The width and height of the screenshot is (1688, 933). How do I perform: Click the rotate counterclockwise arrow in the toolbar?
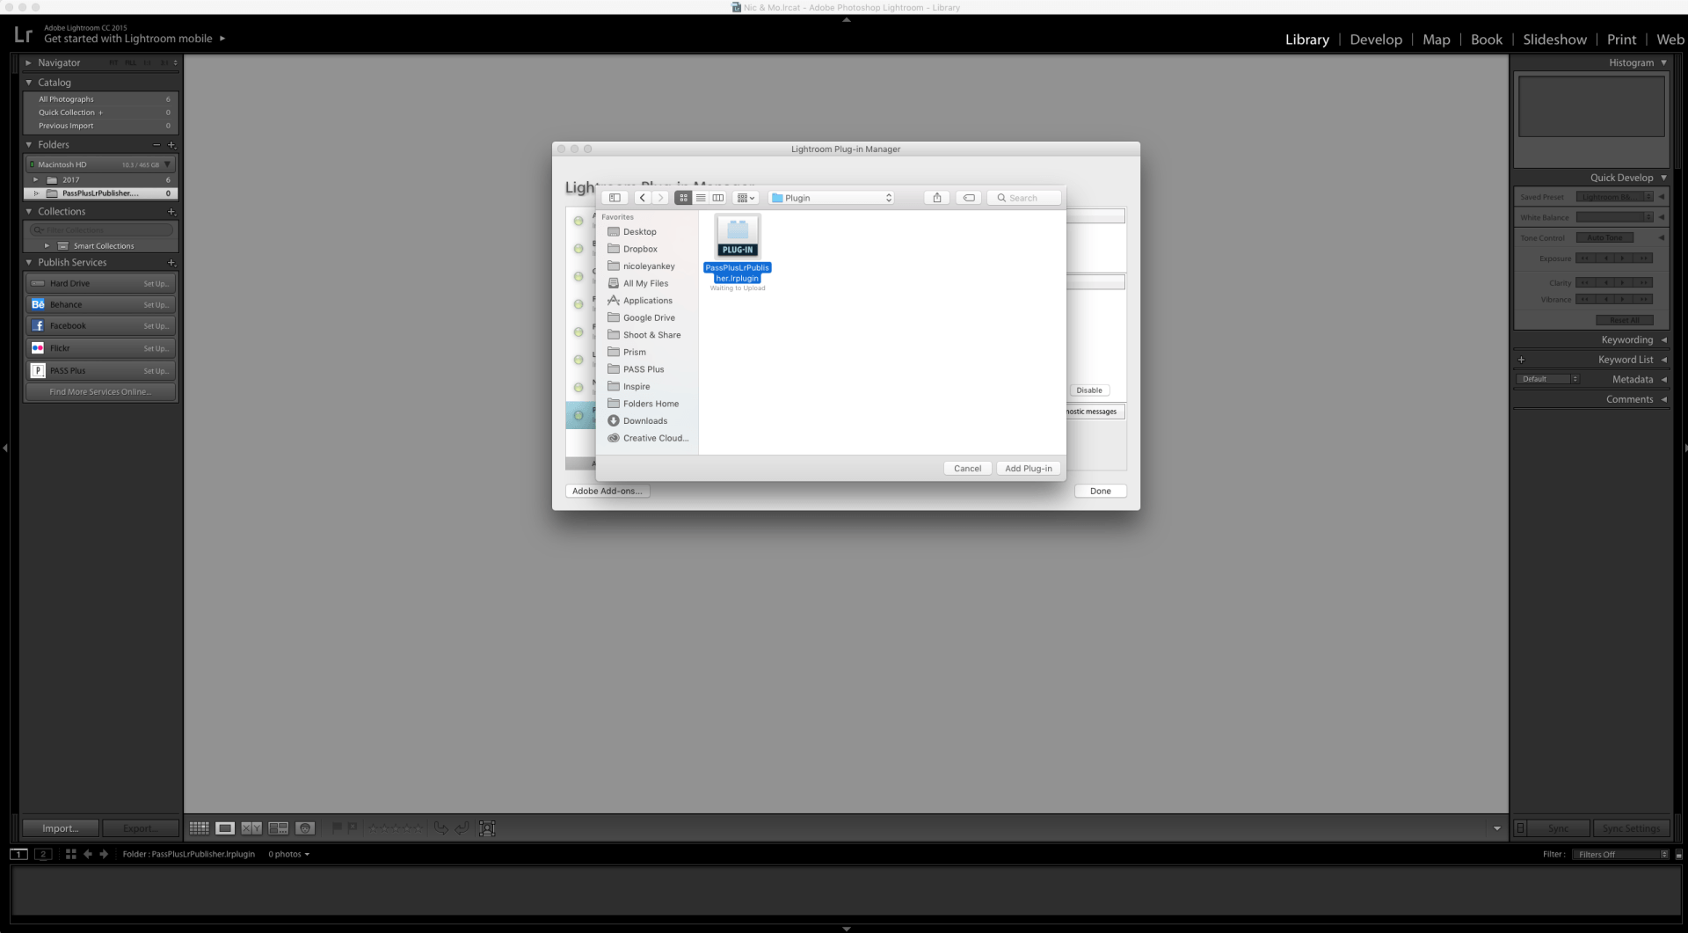(441, 827)
